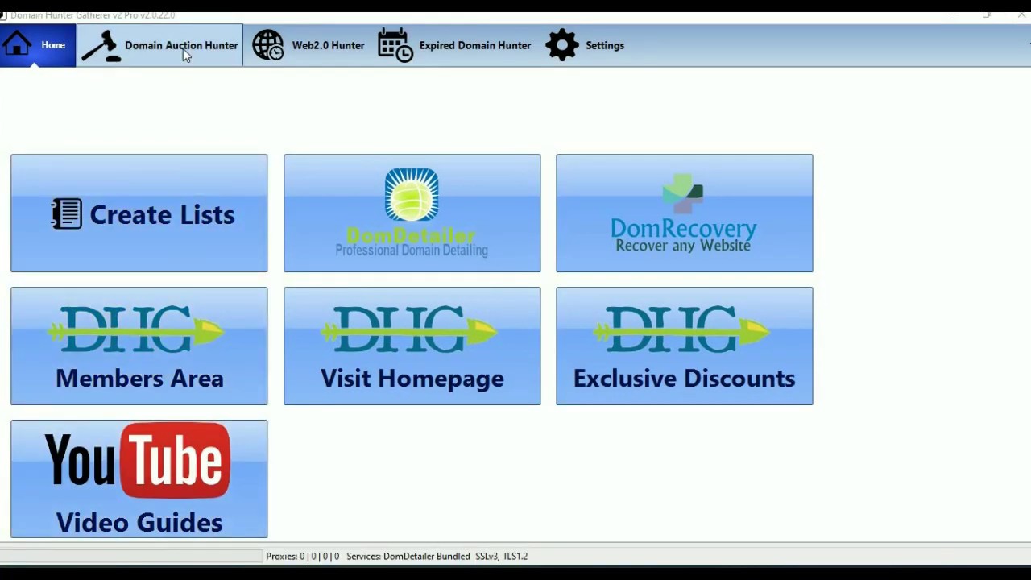Screen dimensions: 1031x580
Task: Click DHG arrow logo above Exclusive Discounts
Action: click(x=681, y=329)
